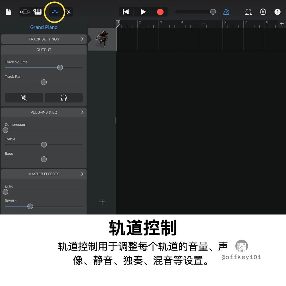Enable headphone monitoring for the track
The height and width of the screenshot is (286, 286).
[x=63, y=98]
